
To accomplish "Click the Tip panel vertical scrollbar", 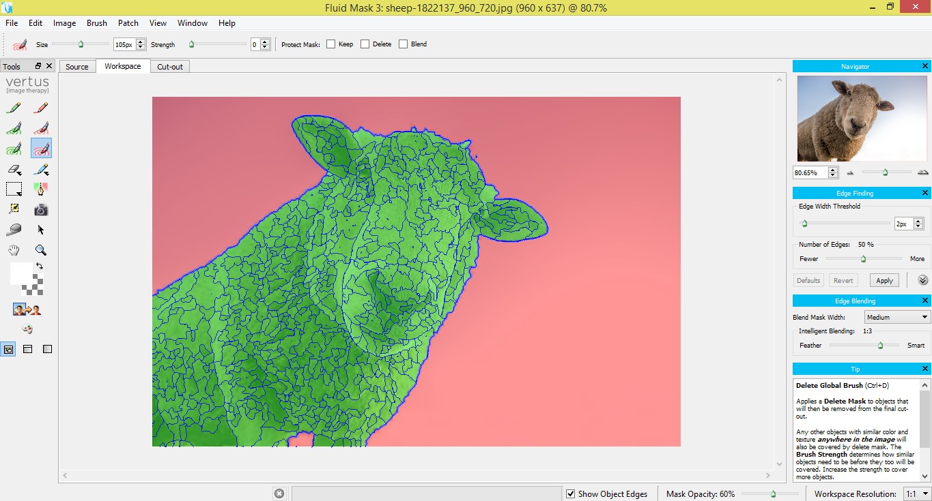I will (925, 431).
